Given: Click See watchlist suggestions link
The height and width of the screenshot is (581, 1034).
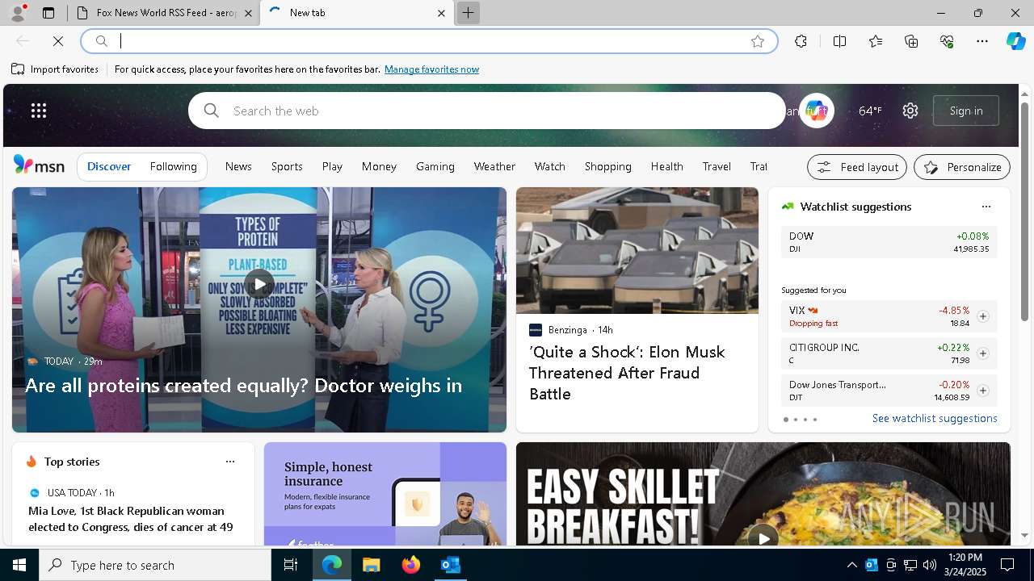Looking at the screenshot, I should click(935, 418).
